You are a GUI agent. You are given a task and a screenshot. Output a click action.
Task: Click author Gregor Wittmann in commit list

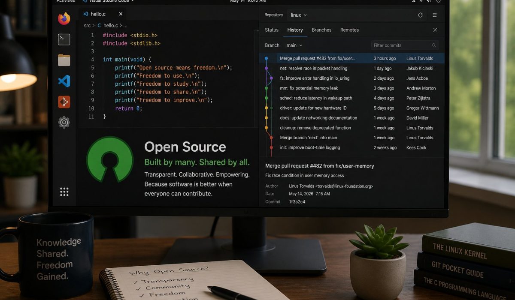pyautogui.click(x=423, y=108)
